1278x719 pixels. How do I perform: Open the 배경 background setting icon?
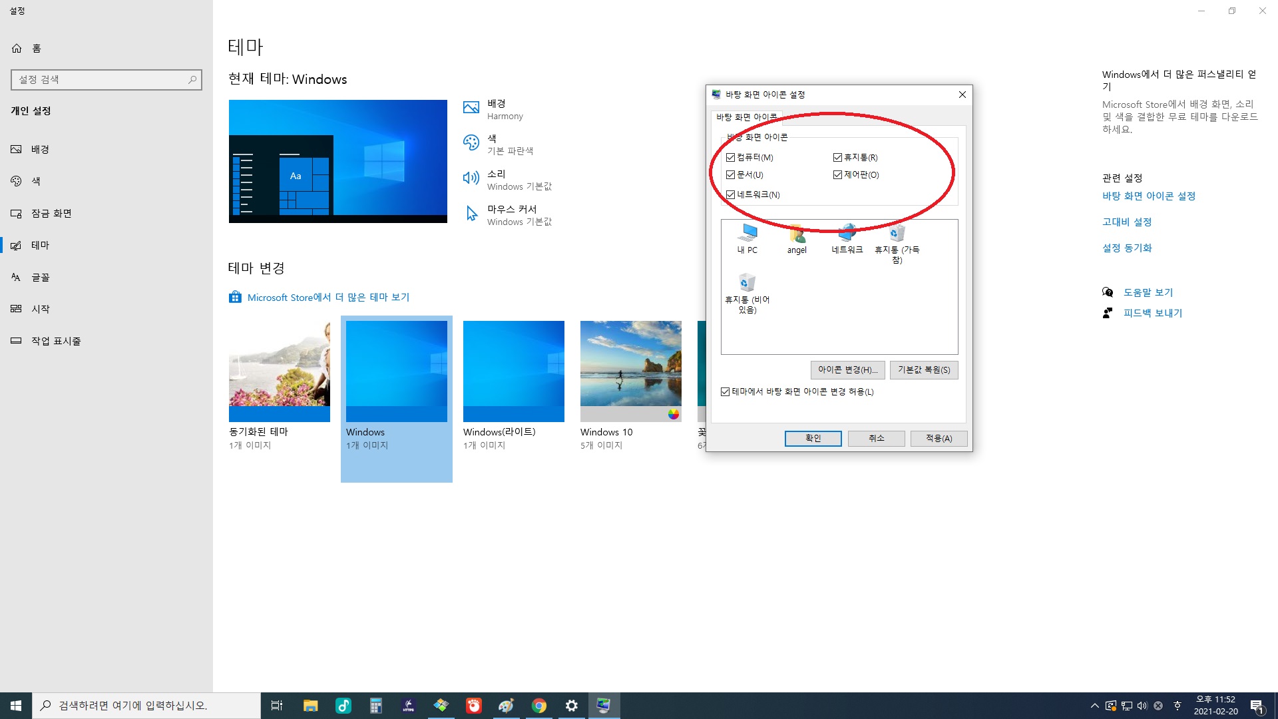coord(471,108)
